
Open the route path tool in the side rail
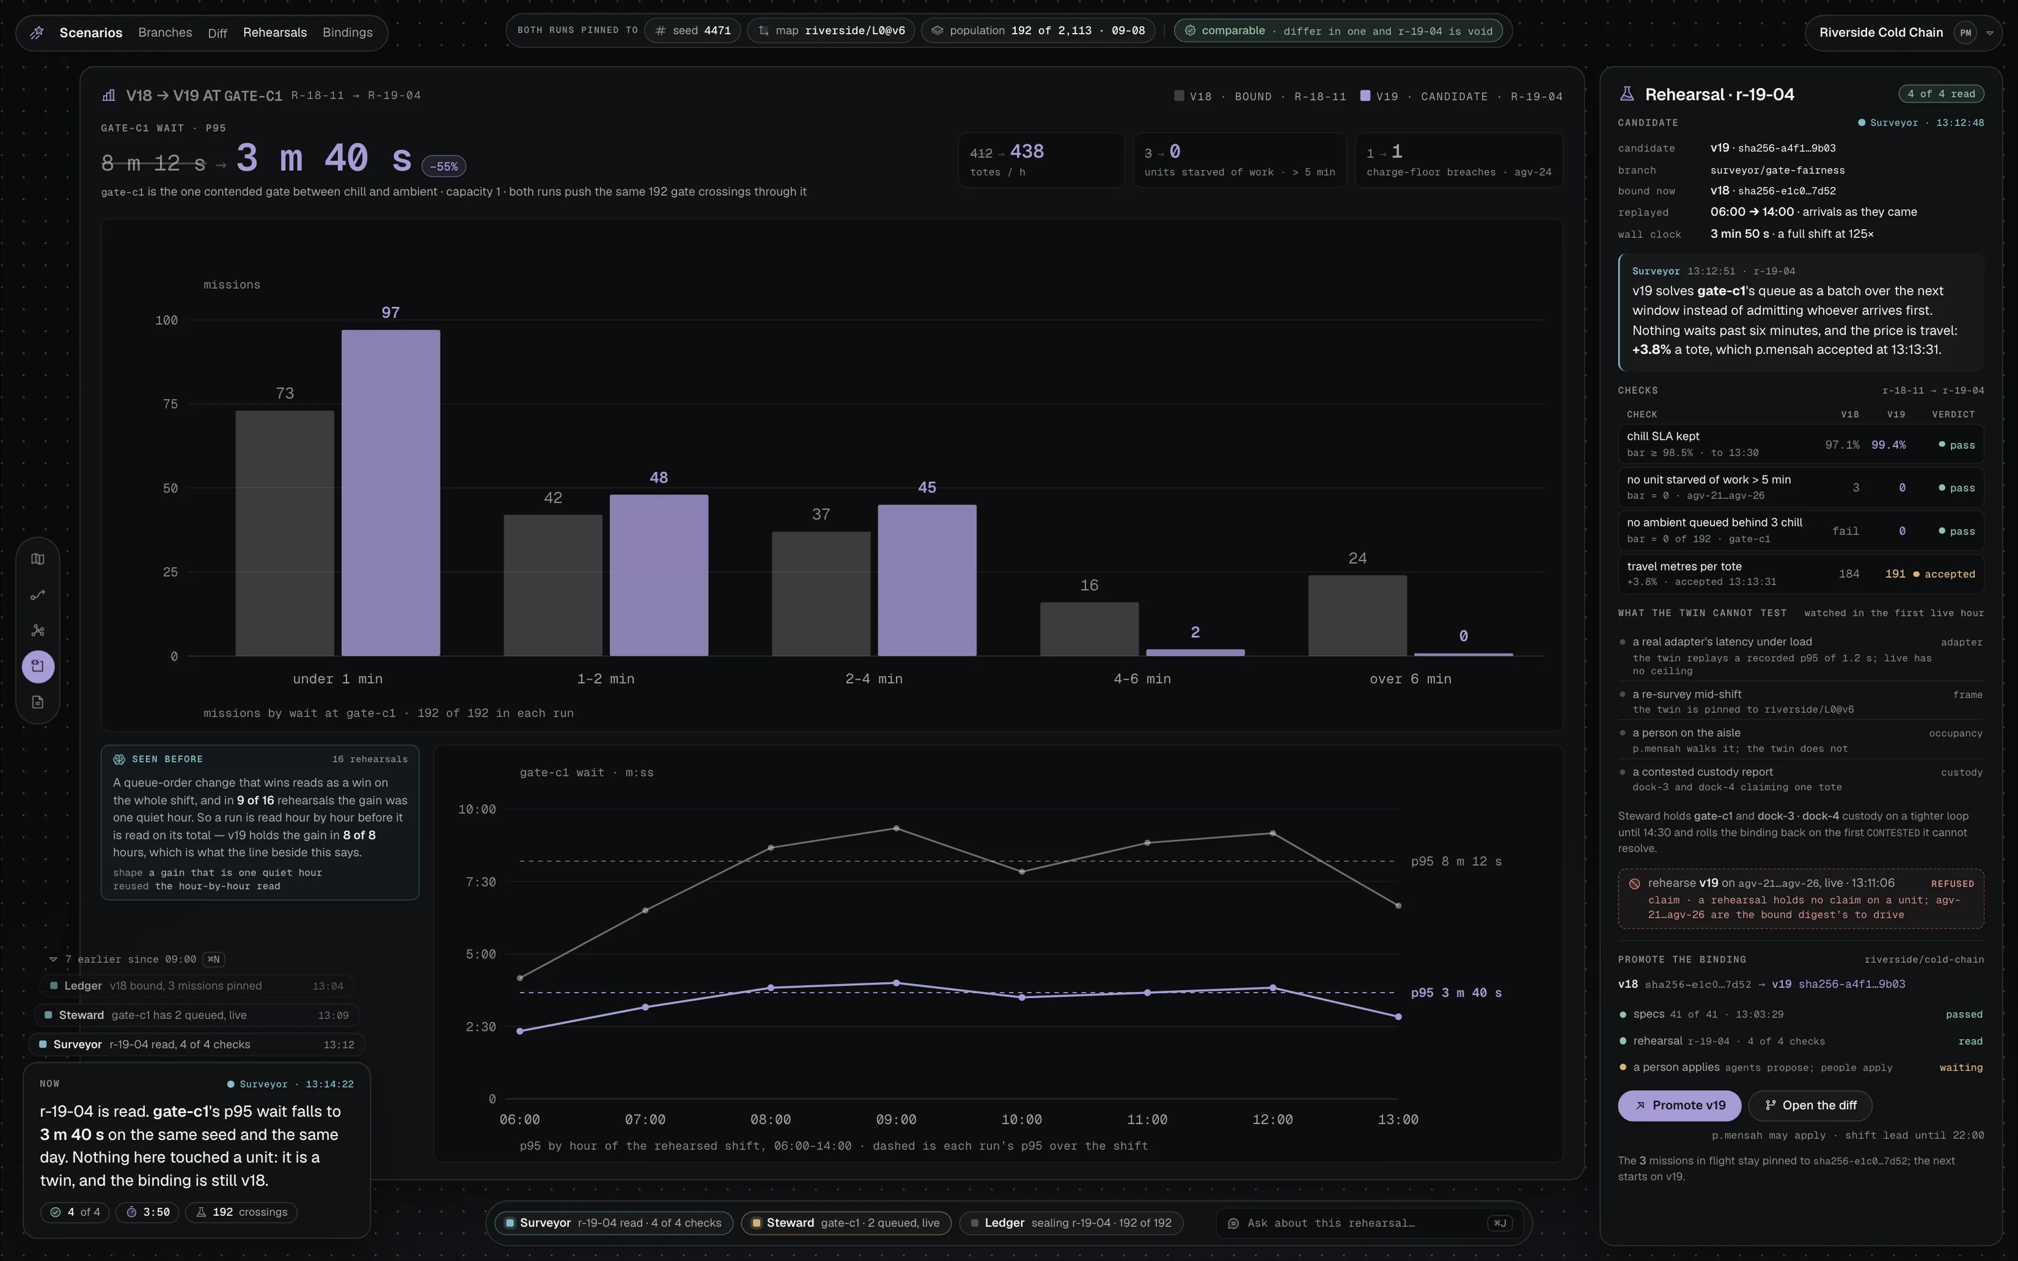pos(37,594)
